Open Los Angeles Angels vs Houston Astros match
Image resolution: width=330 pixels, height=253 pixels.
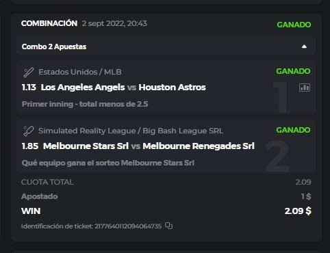[x=123, y=88]
